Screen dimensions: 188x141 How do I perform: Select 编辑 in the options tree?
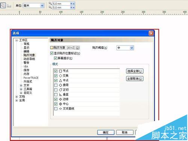click(26, 52)
